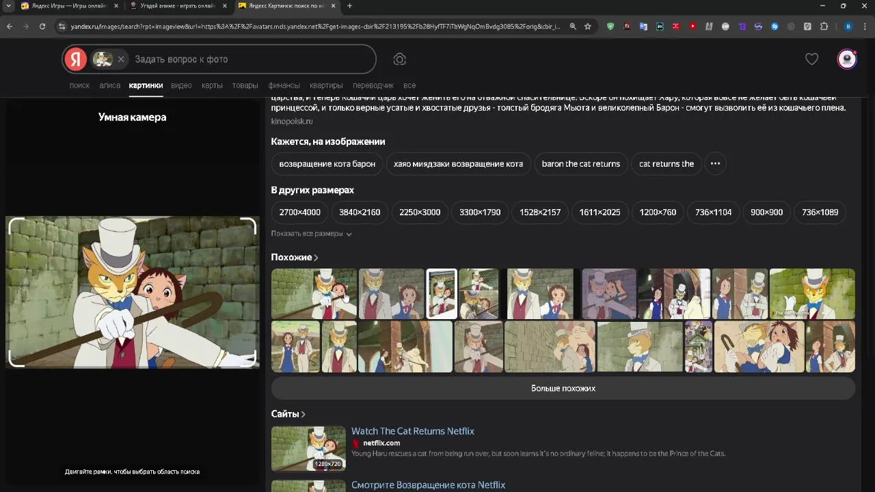Choose the 900×900 size option

pyautogui.click(x=766, y=213)
